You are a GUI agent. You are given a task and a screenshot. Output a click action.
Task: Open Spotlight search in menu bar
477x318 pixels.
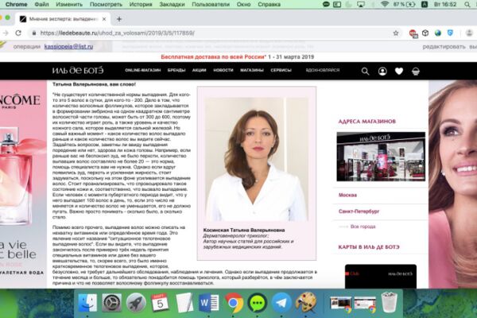tap(467, 4)
